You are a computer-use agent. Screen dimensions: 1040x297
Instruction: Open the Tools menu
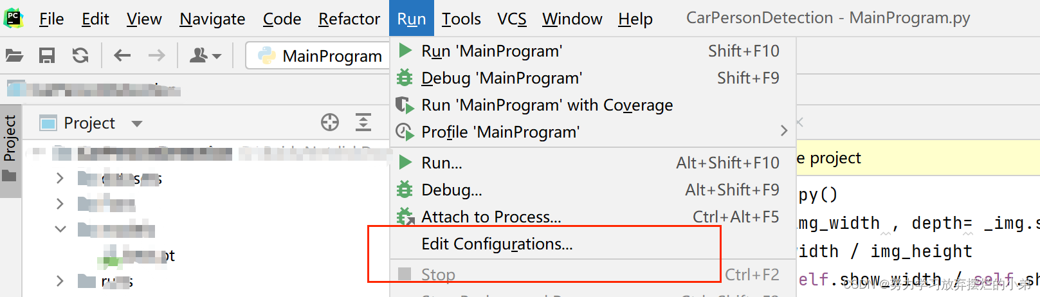point(461,19)
